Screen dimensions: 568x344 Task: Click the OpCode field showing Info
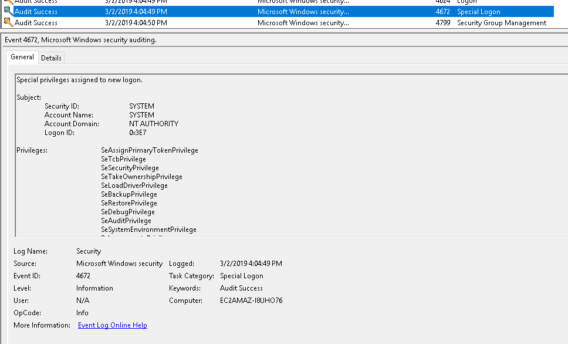coord(82,313)
